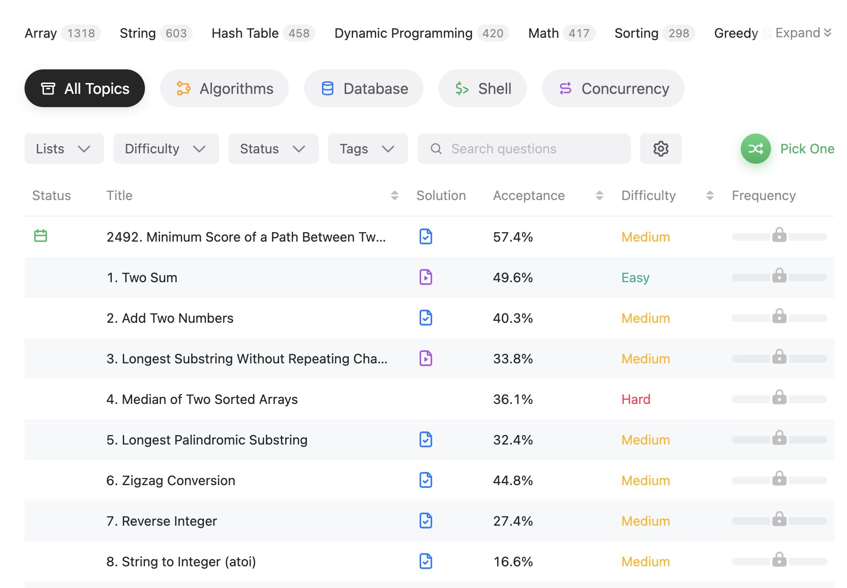847x588 pixels.
Task: Click the daily challenge calendar icon
Action: point(41,235)
